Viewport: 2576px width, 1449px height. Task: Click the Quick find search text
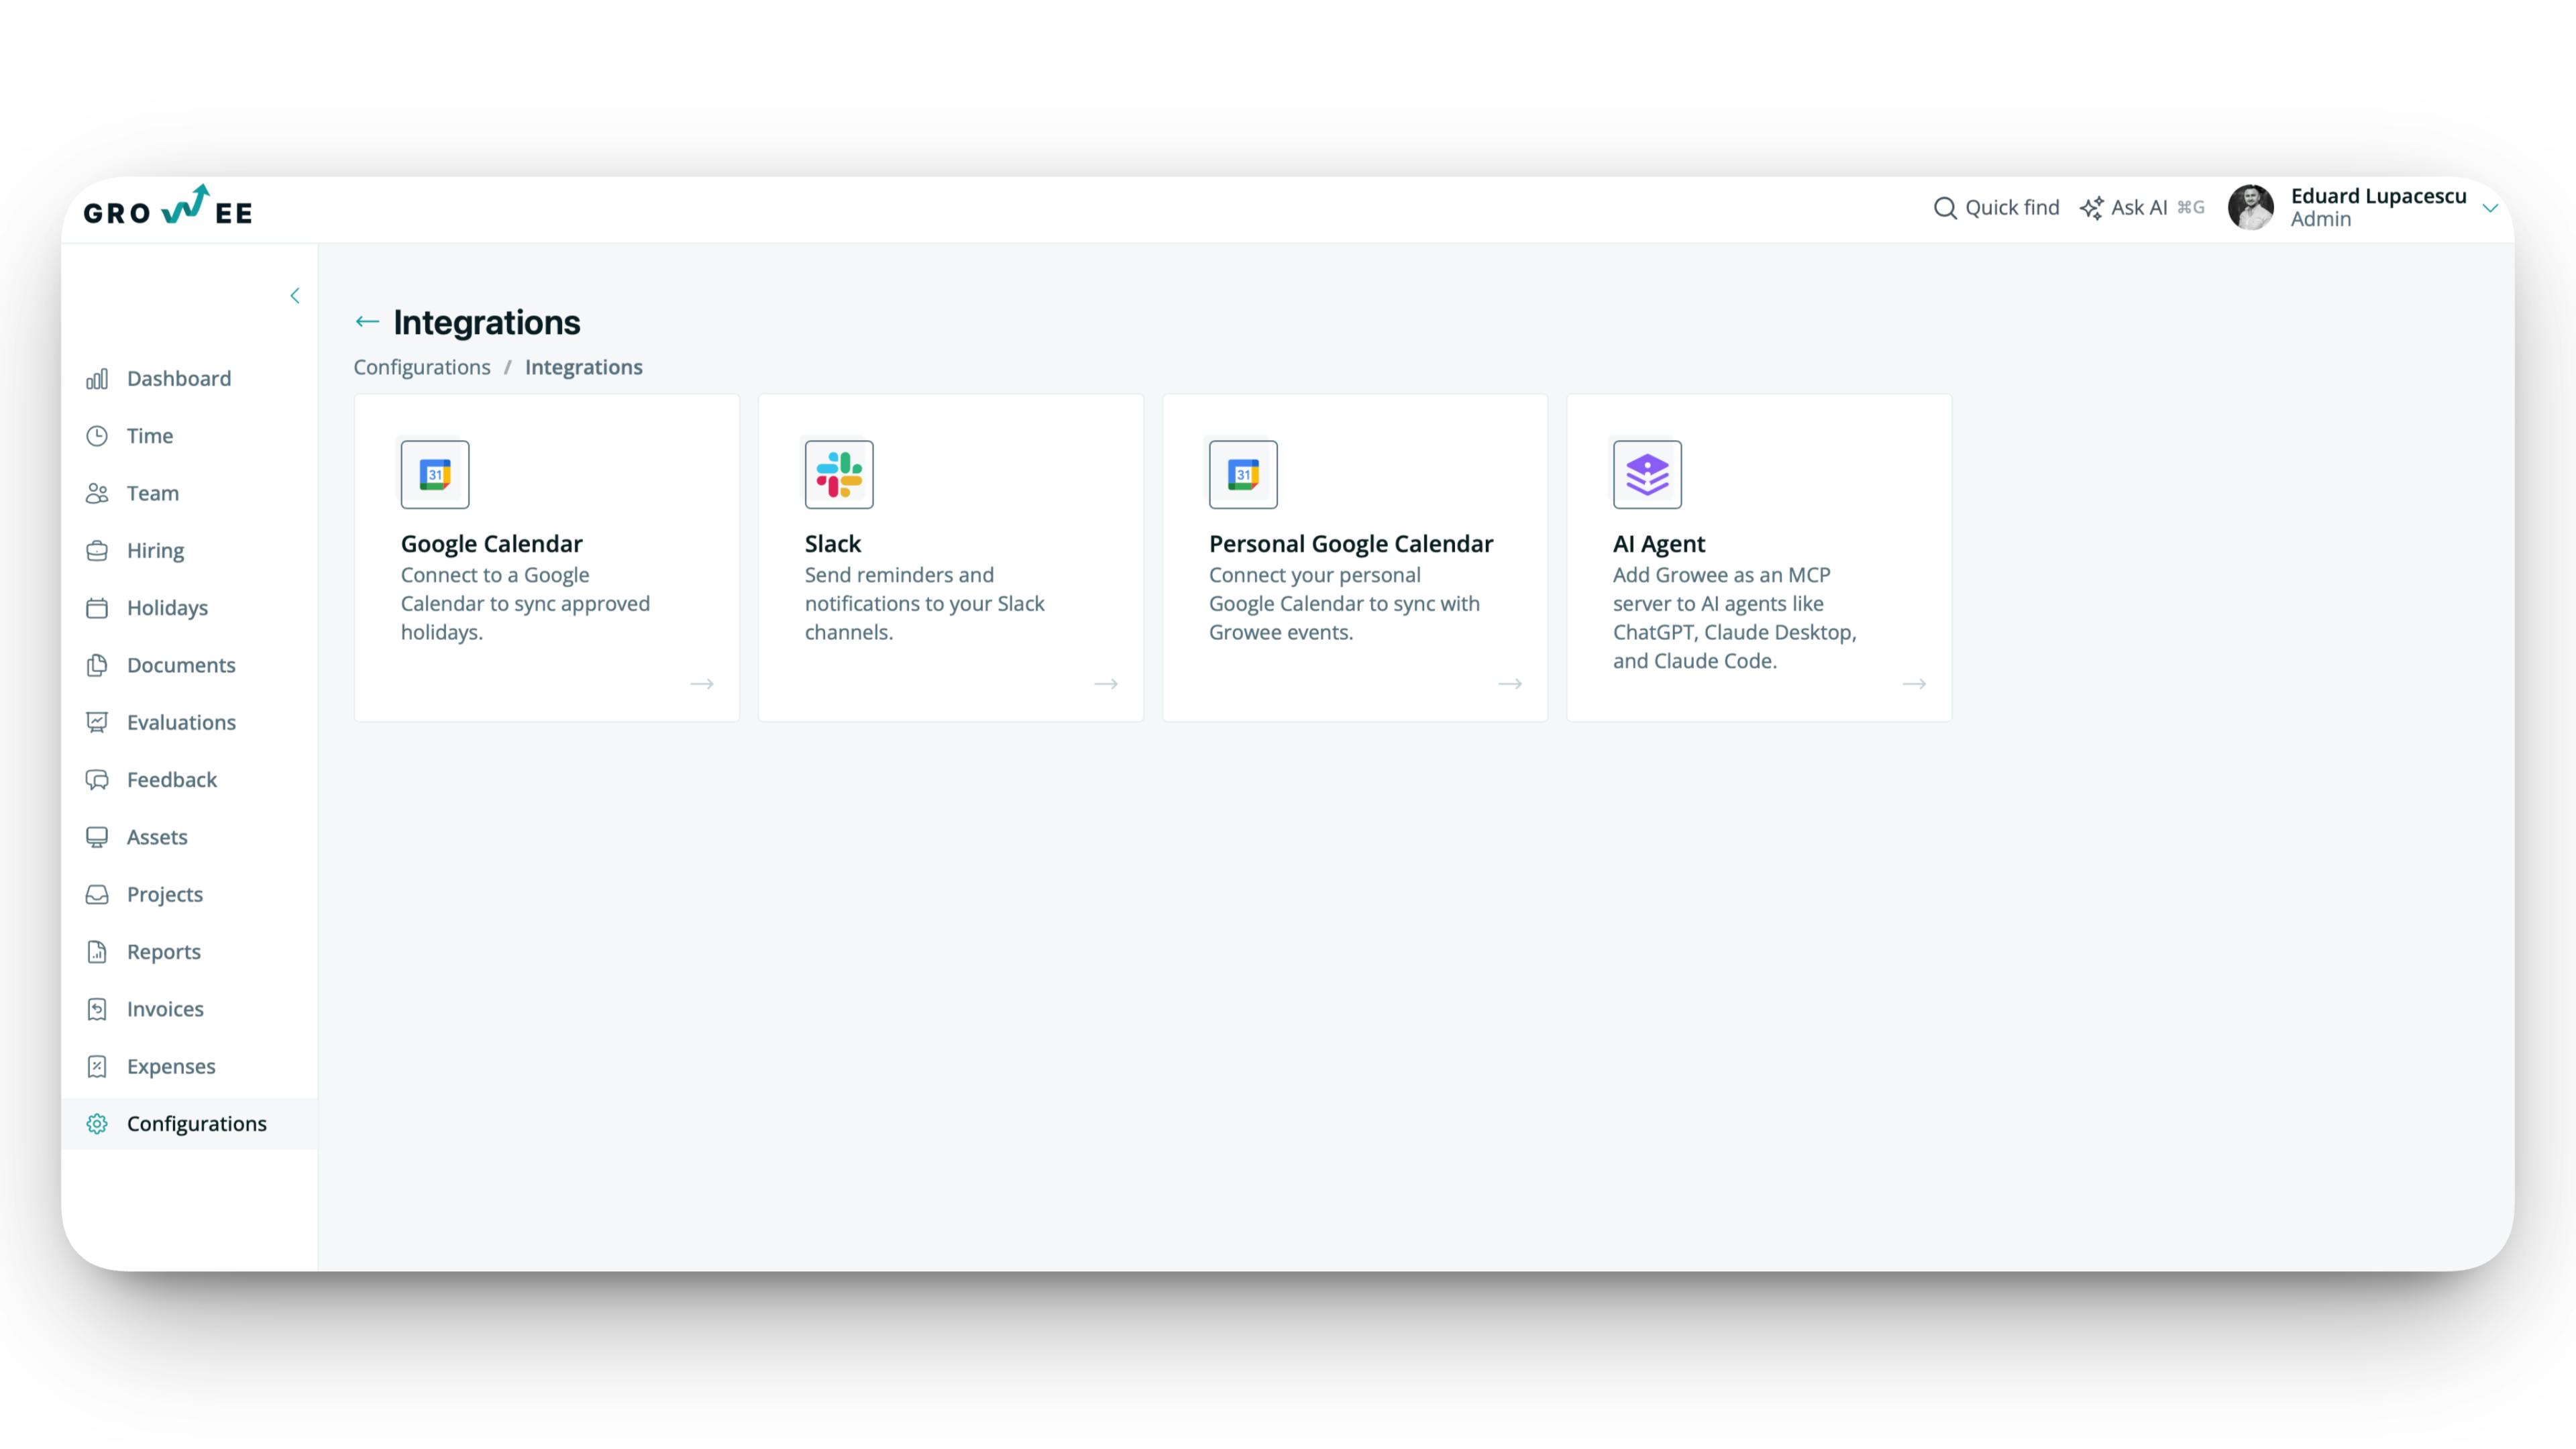click(2012, 208)
